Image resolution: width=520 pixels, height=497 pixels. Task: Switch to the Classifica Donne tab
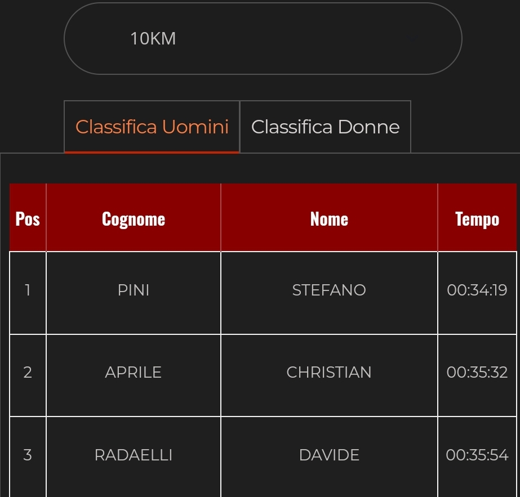pyautogui.click(x=325, y=127)
